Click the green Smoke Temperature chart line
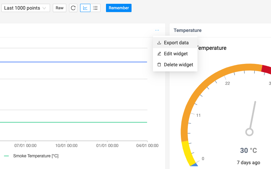Image resolution: width=271 pixels, height=169 pixels. 74,122
